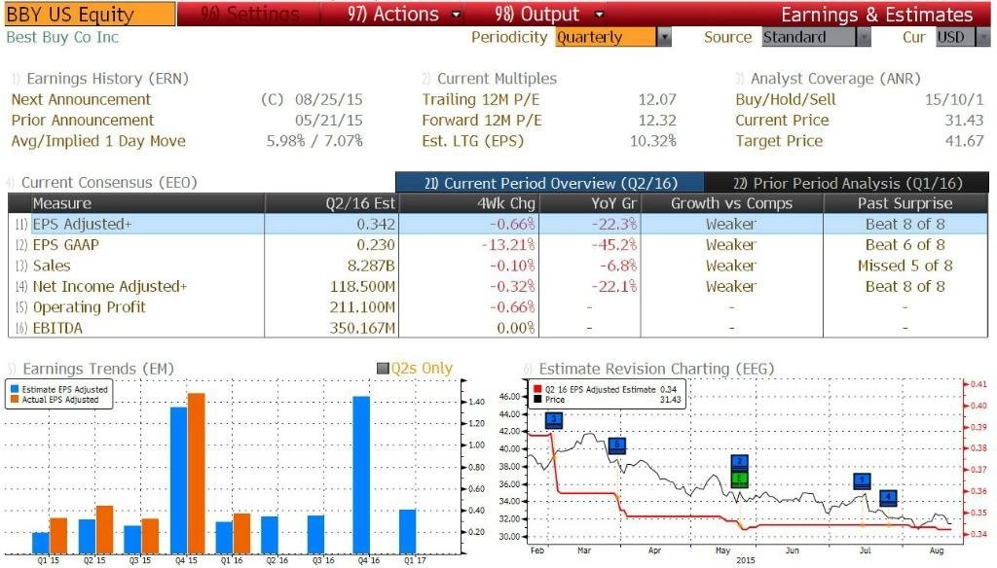Viewport: 997px width, 568px height.
Task: Open the Source Standard dropdown arrow
Action: 863,38
